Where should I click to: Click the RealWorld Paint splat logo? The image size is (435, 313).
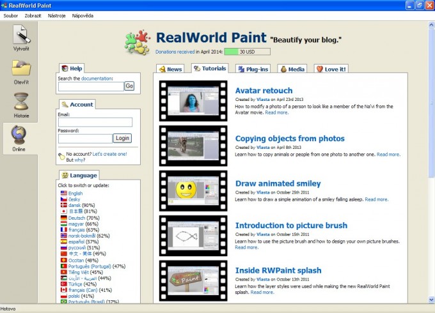[x=138, y=42]
